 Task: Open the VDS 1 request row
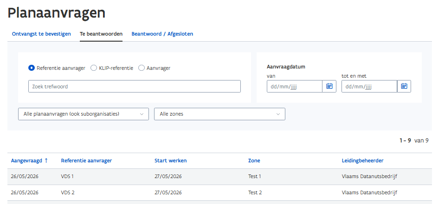[219, 176]
